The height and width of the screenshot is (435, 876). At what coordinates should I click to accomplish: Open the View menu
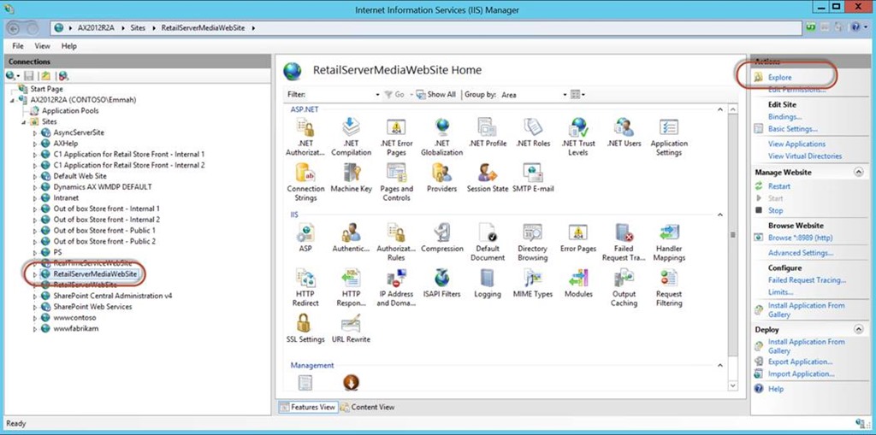tap(42, 46)
